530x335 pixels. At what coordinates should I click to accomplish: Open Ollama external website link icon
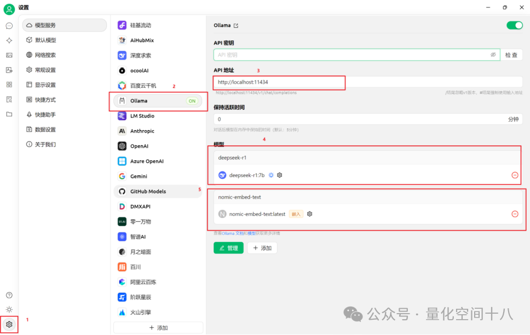point(236,26)
